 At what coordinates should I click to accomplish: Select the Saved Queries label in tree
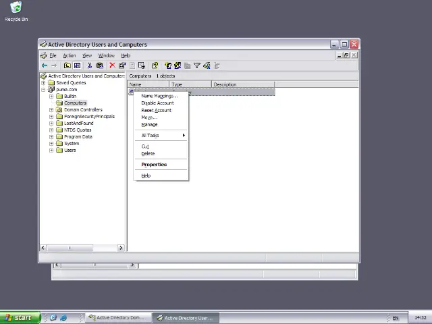coord(71,82)
